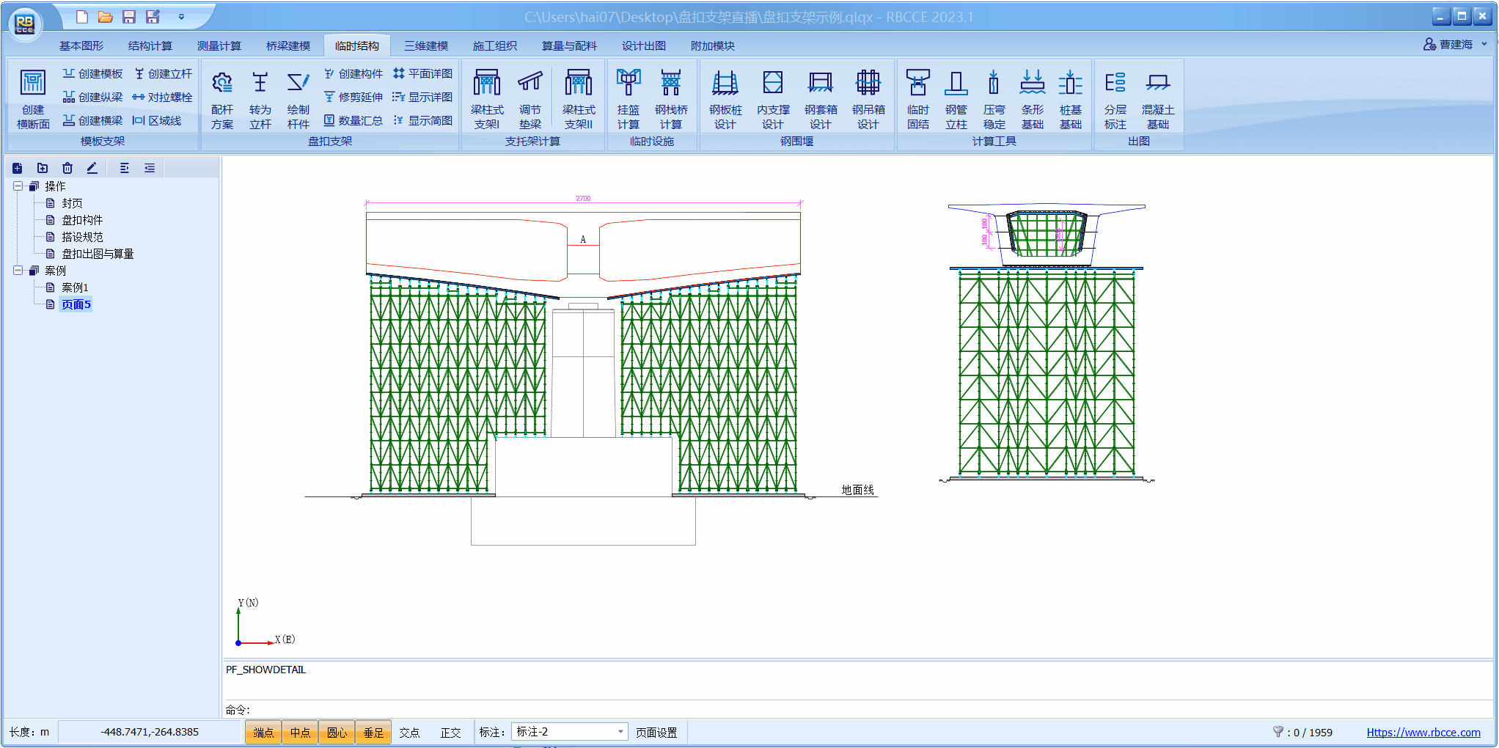Click the delete trash icon in tree toolbar
This screenshot has width=1499, height=748.
coord(67,168)
